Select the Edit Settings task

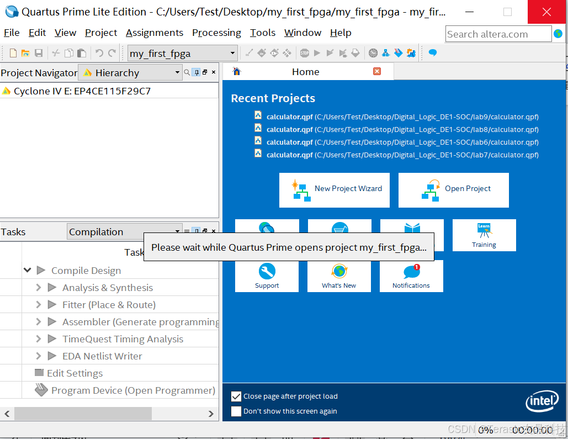coord(75,373)
